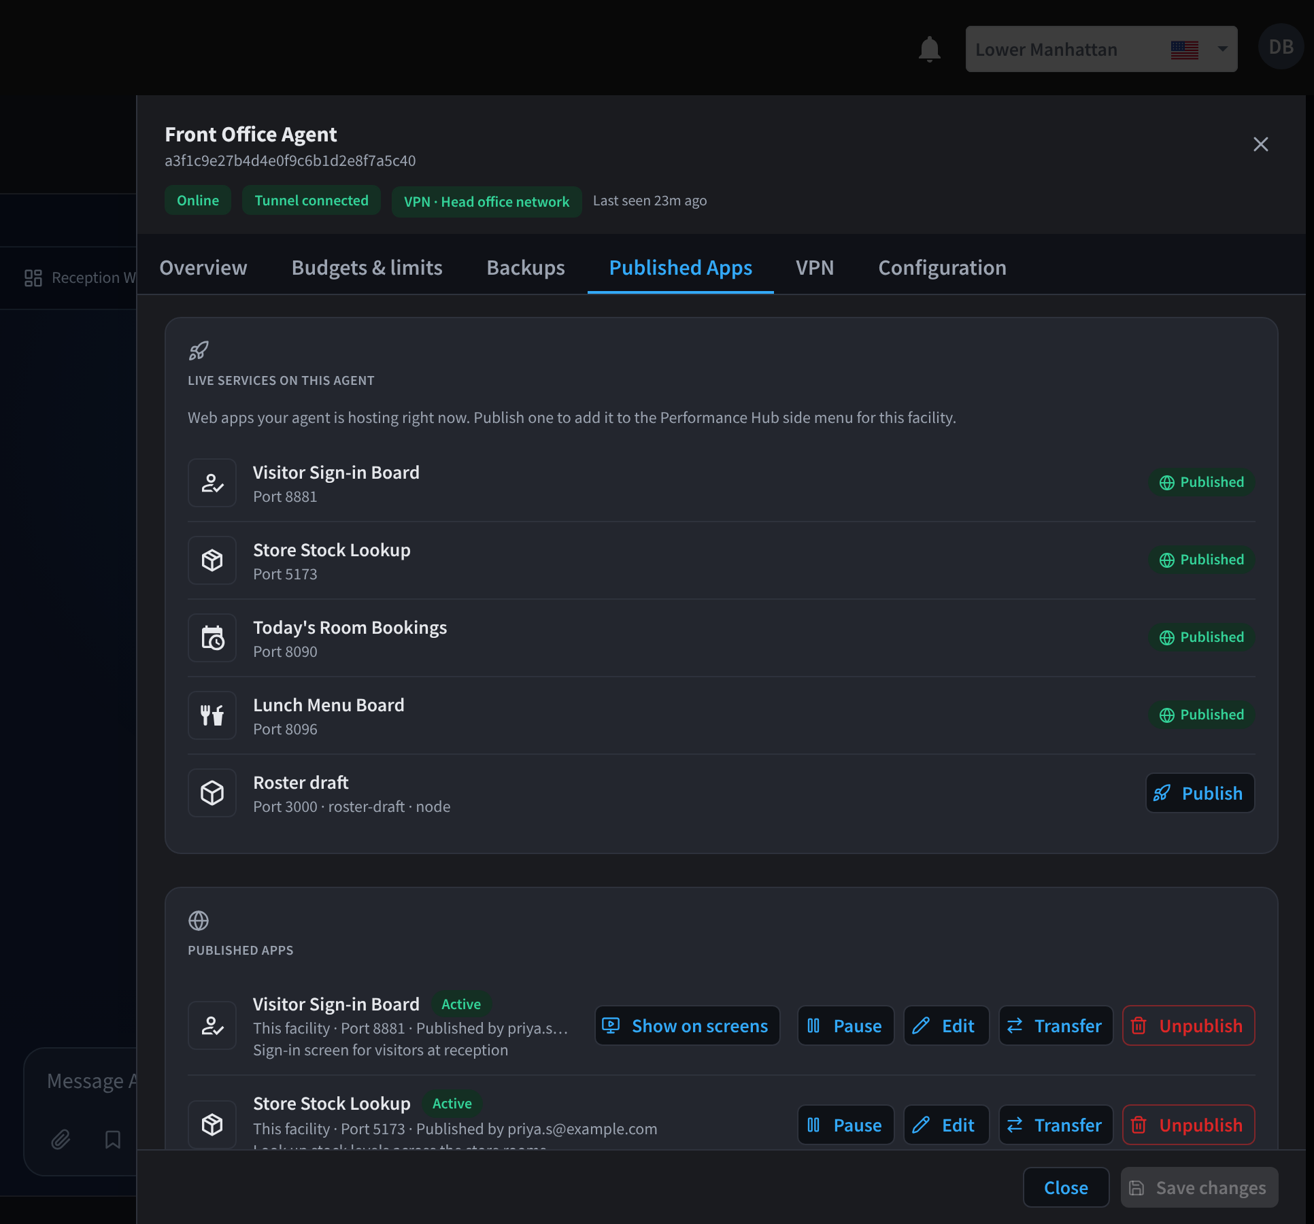The image size is (1314, 1224).
Task: Click published Visitor Sign-in Board app icon
Action: (212, 1025)
